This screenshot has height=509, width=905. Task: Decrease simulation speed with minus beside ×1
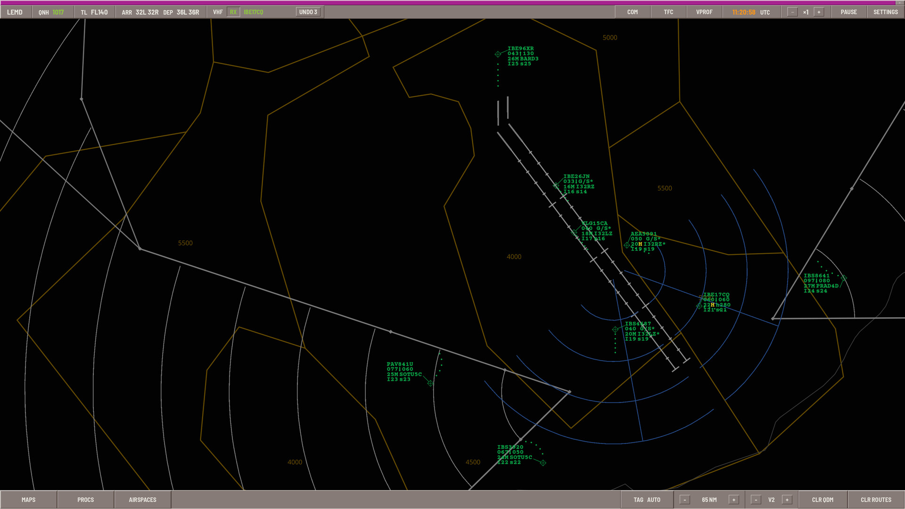click(792, 12)
